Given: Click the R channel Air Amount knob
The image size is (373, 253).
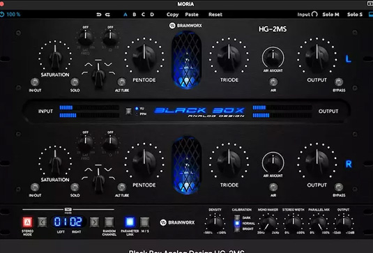Looking at the screenshot, I should 273,162.
